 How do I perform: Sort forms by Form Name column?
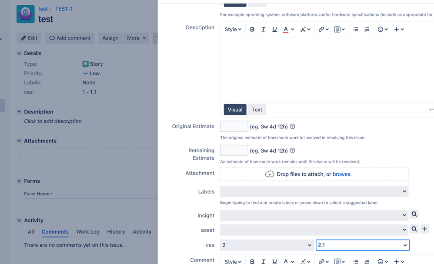tap(38, 194)
